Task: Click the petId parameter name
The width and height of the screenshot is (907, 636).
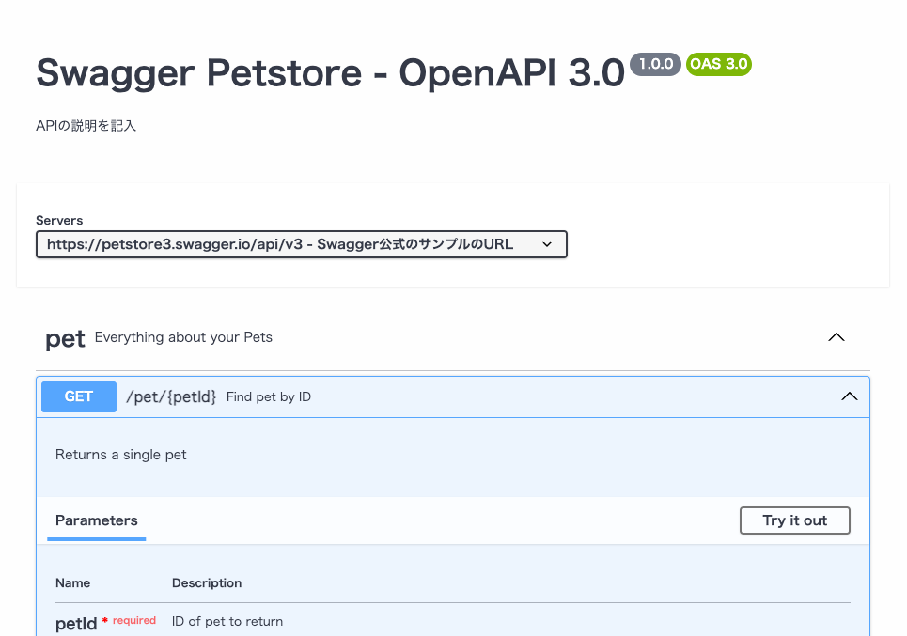Action: 76,623
